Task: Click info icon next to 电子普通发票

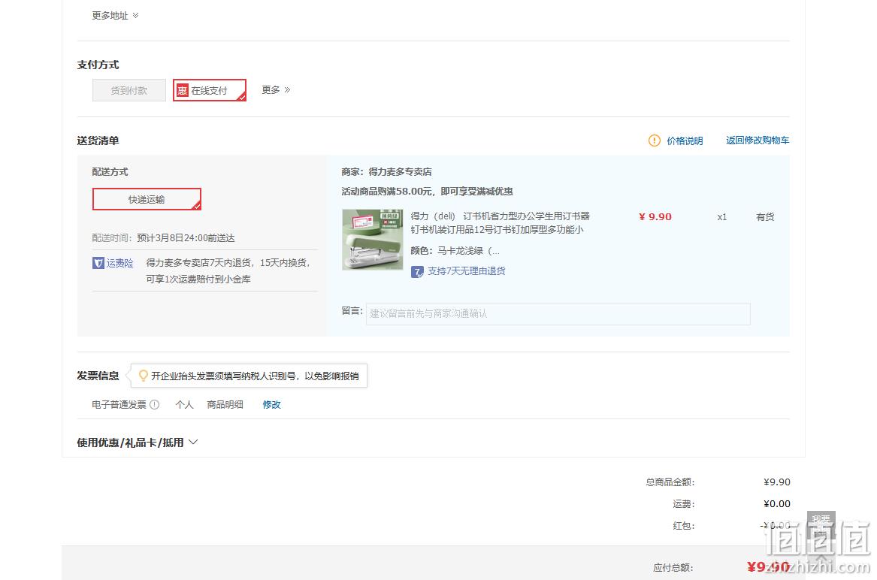Action: coord(154,404)
